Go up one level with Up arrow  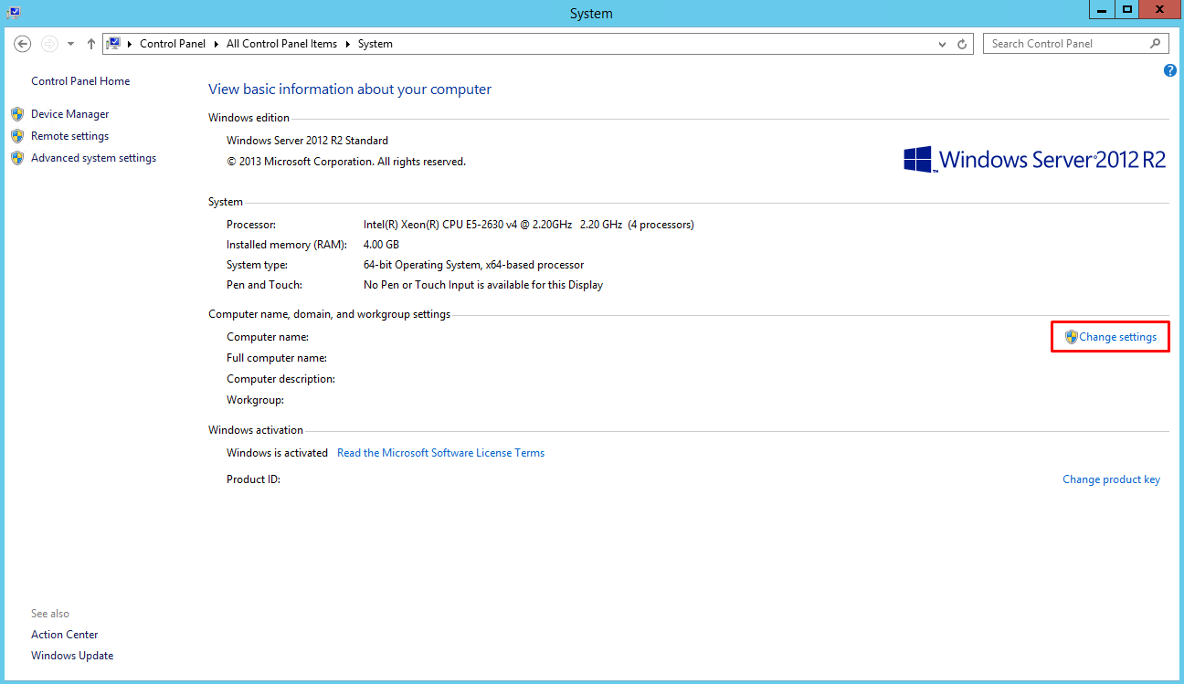(91, 44)
